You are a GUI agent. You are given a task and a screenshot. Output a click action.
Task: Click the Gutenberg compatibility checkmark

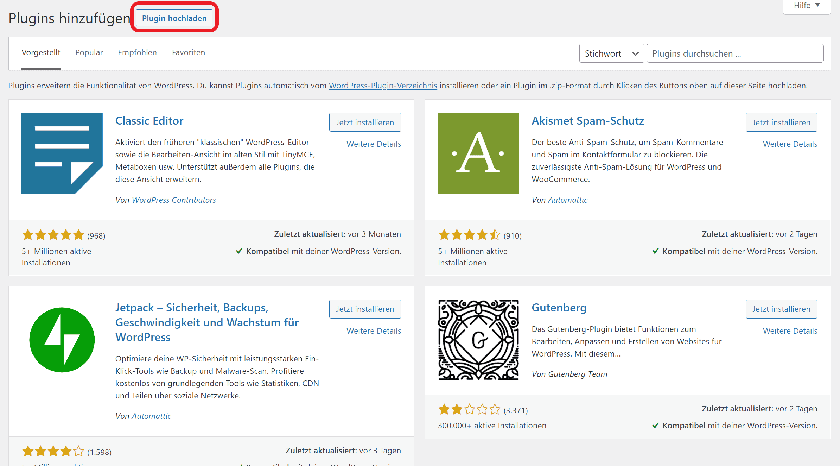656,426
